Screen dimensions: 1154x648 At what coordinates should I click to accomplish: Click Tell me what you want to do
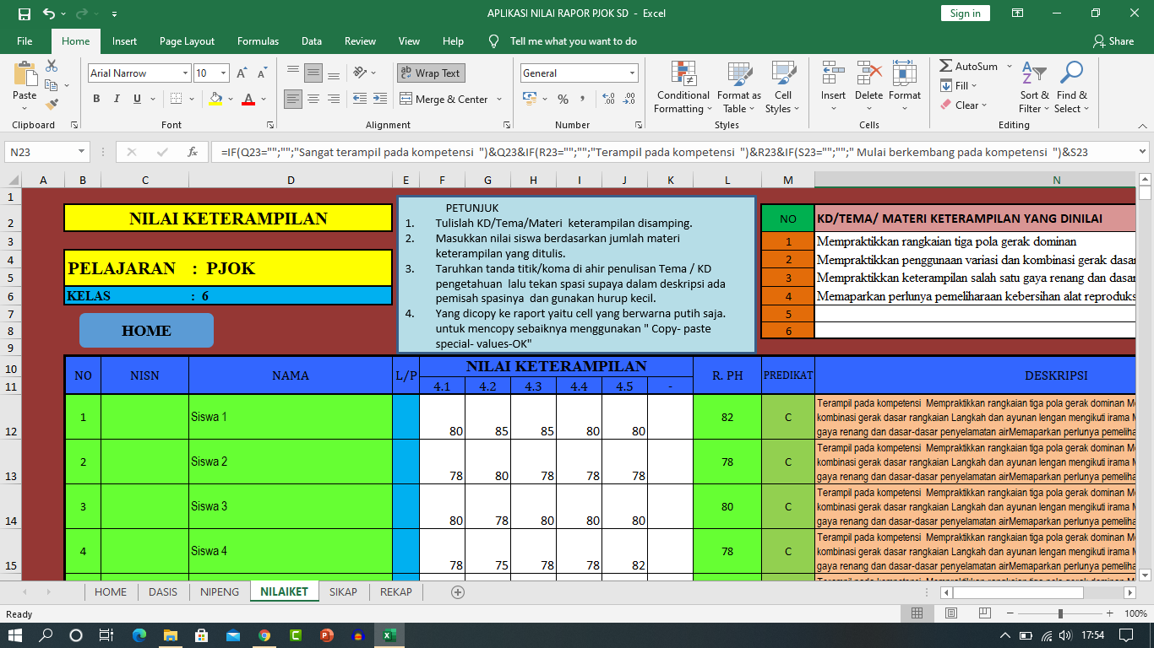point(573,41)
